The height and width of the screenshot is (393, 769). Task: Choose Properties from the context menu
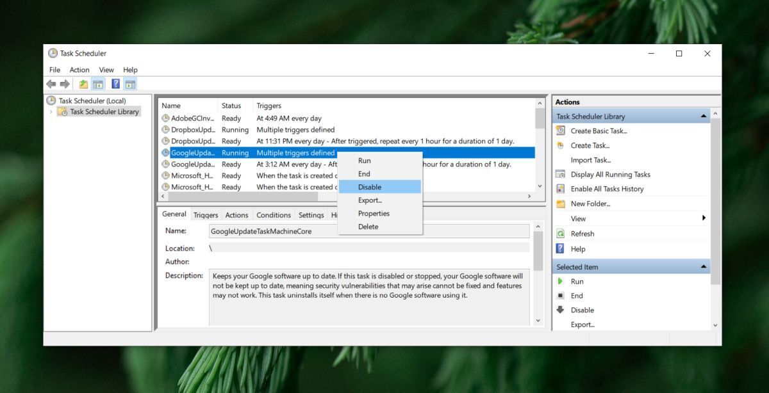(x=374, y=213)
